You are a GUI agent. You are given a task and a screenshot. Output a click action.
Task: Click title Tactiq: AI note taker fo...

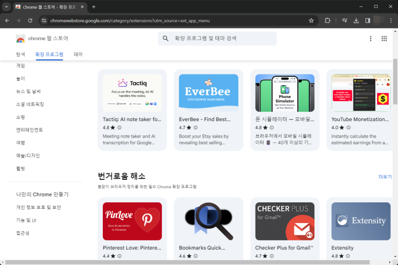(x=132, y=119)
